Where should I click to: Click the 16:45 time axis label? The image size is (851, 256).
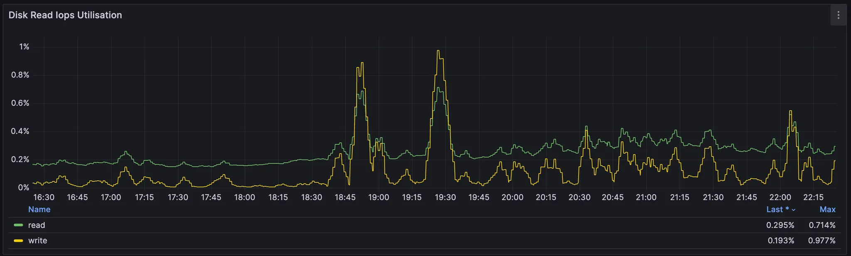[77, 198]
